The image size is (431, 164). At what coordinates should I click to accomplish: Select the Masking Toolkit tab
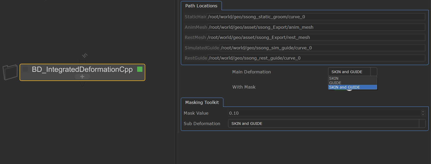point(202,102)
